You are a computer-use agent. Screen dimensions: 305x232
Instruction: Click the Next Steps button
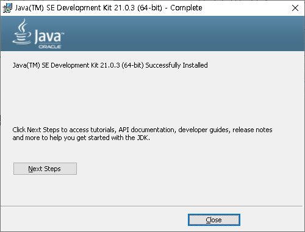[x=45, y=169]
